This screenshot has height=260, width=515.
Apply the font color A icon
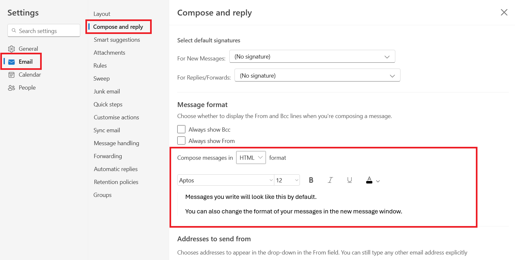pos(369,180)
